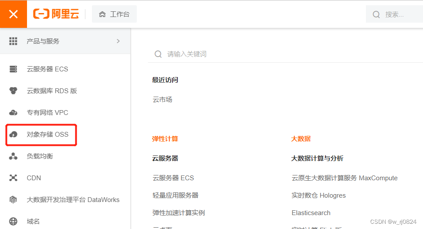Viewport: 423px width, 229px height.
Task: Select the 弹性计算 category heading
Action: tap(165, 138)
